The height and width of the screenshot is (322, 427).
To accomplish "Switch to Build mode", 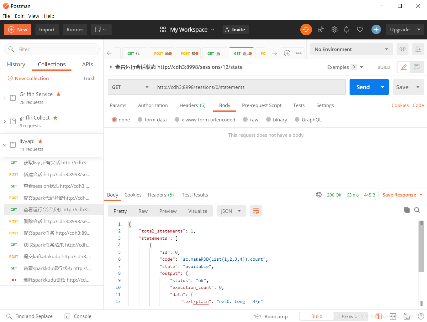I will [317, 316].
